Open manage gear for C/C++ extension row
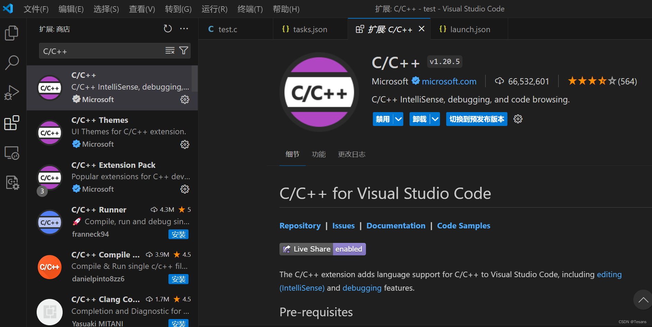The height and width of the screenshot is (327, 652). [185, 100]
